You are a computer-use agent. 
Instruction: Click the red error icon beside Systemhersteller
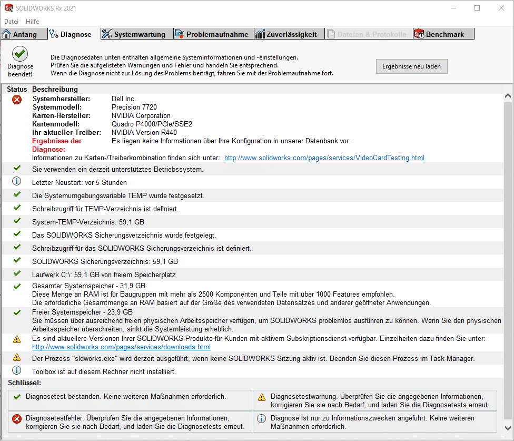click(x=17, y=100)
